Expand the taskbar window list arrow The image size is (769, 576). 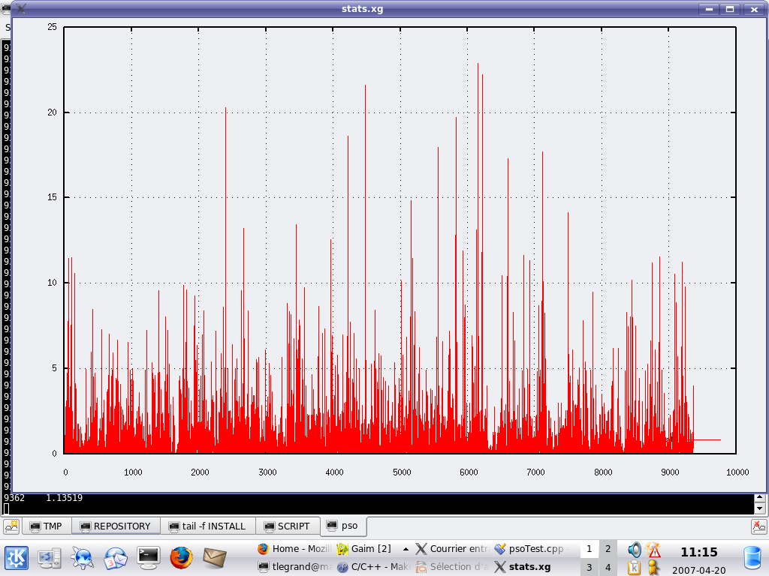tap(406, 549)
